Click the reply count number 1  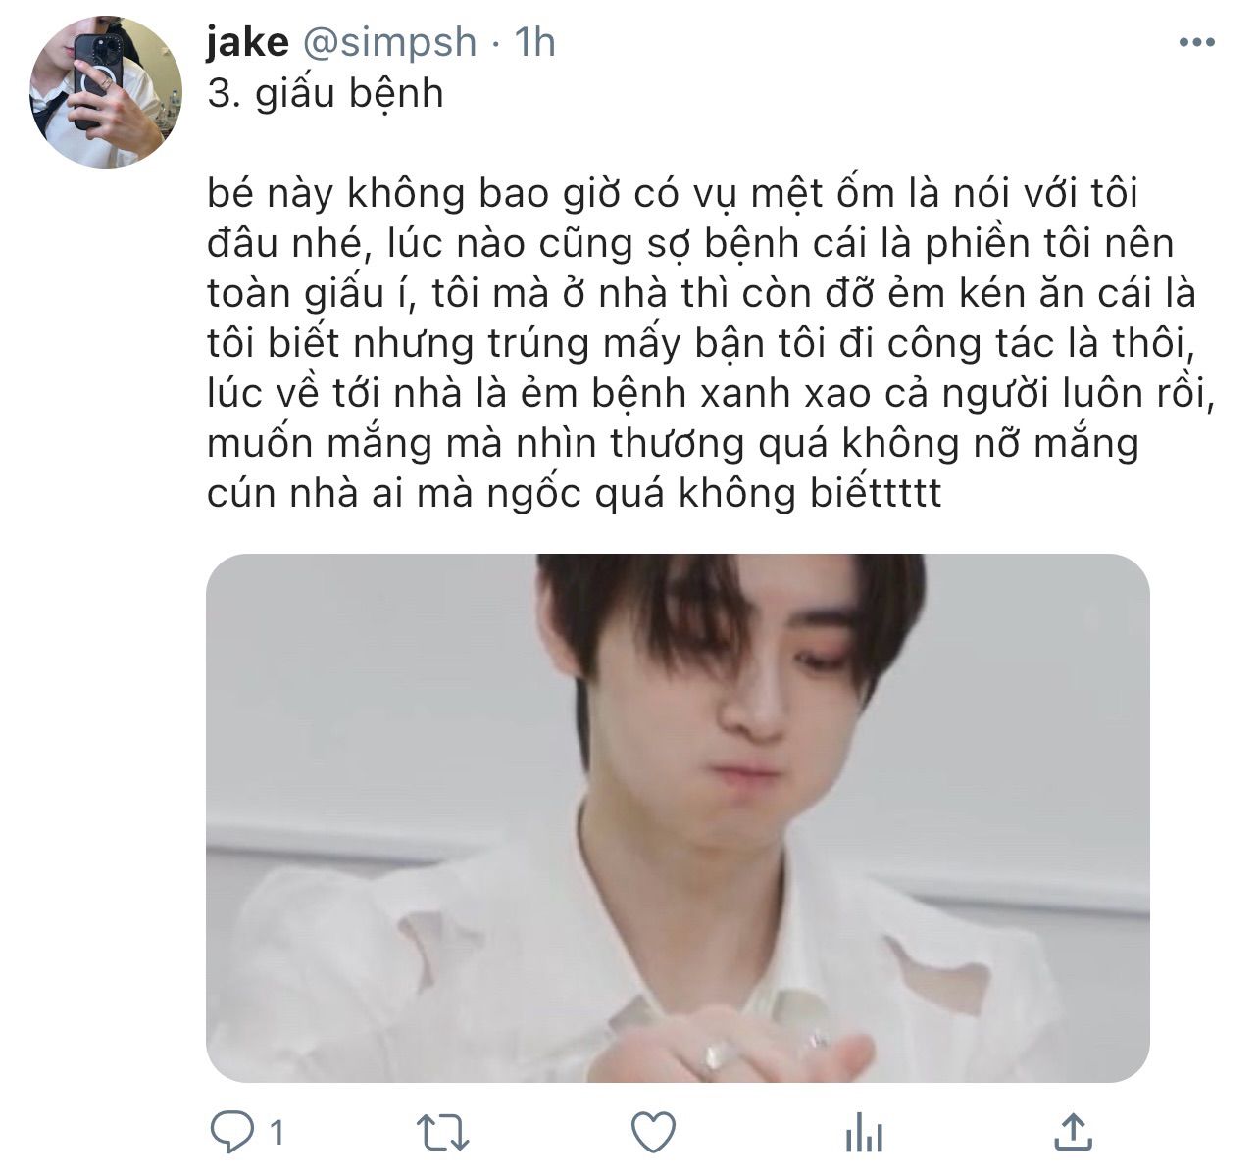pos(277,1133)
